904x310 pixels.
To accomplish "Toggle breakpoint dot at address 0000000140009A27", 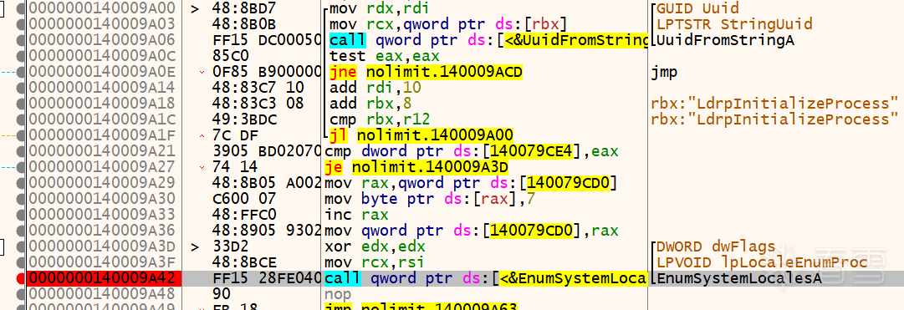I will coord(22,167).
